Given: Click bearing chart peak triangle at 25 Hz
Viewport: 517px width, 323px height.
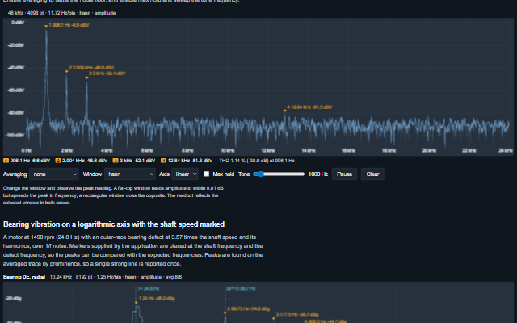Looking at the screenshot, I should pos(137,303).
